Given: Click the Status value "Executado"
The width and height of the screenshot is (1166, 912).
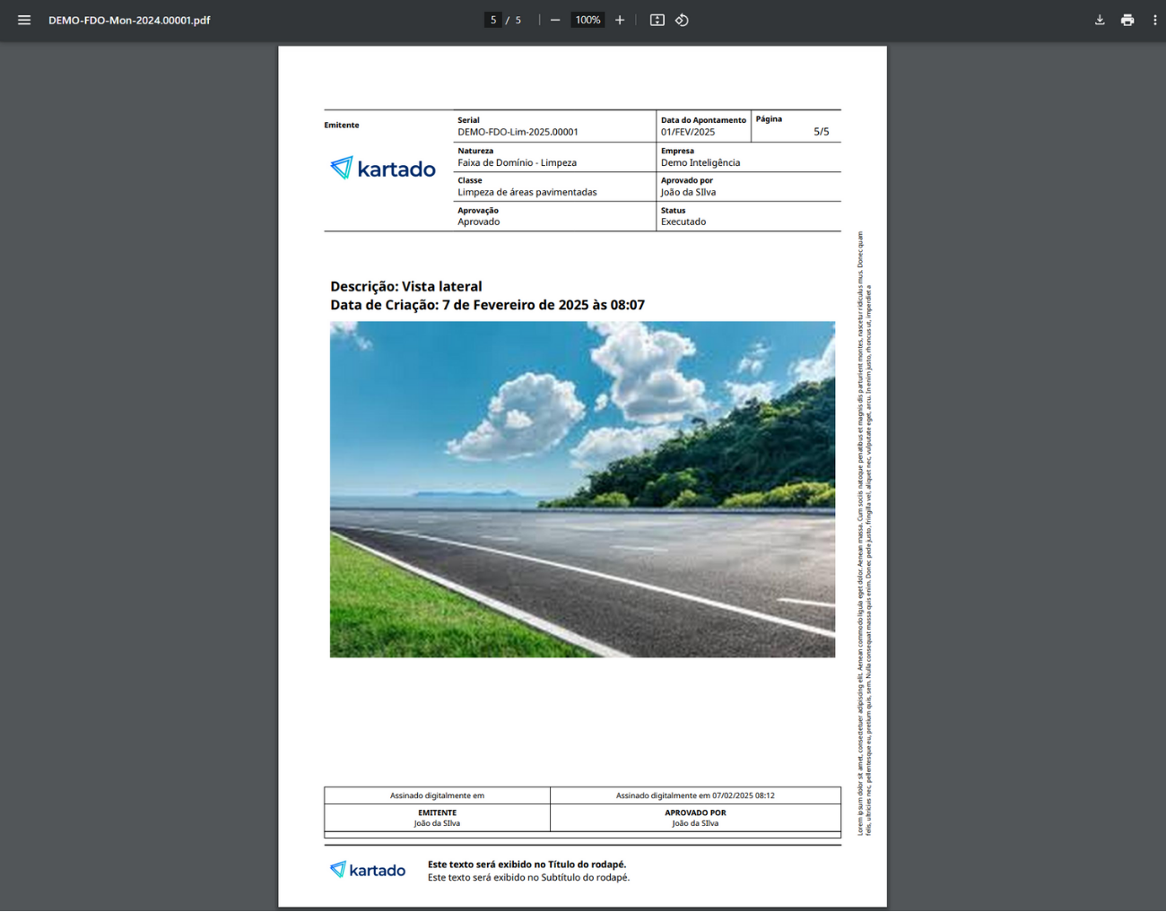Looking at the screenshot, I should point(683,221).
